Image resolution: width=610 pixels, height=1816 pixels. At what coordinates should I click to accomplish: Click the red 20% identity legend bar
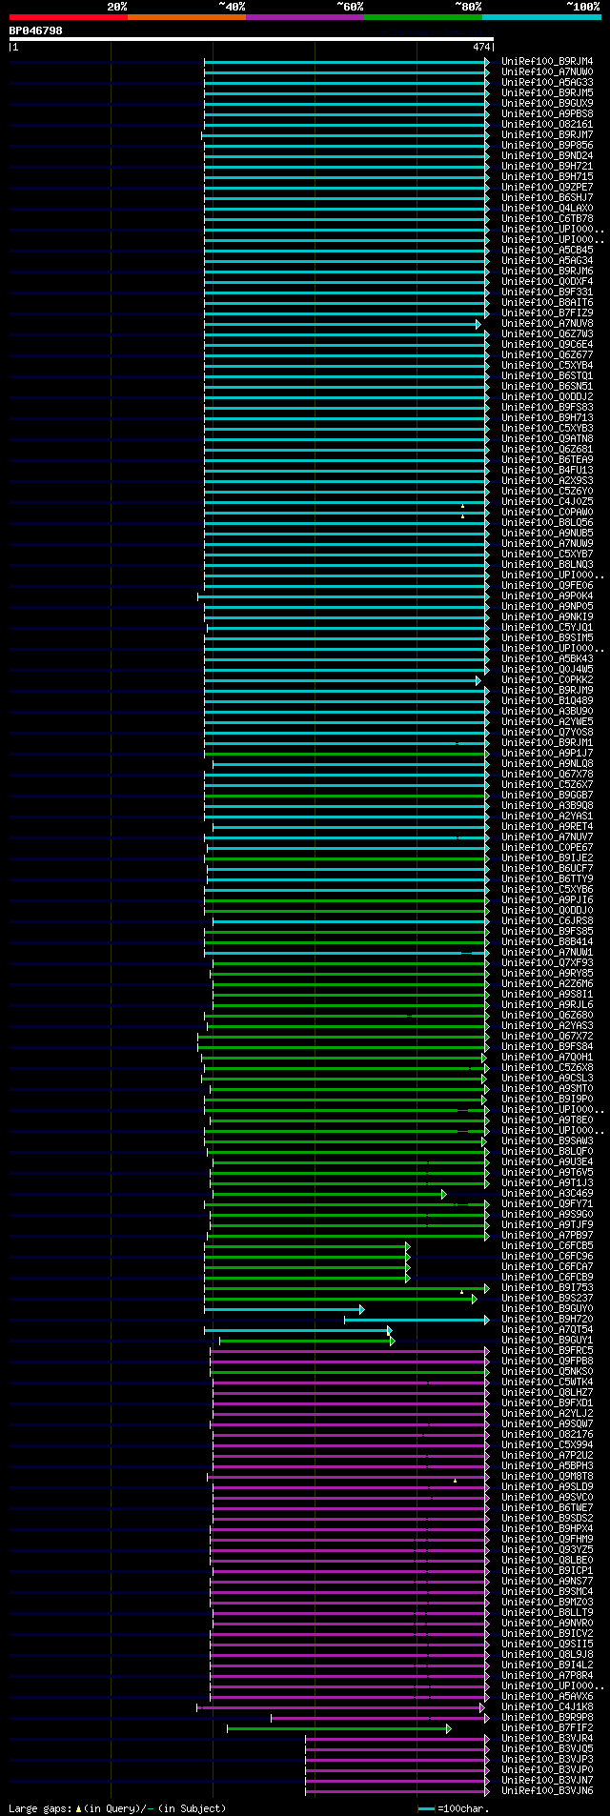click(x=69, y=17)
